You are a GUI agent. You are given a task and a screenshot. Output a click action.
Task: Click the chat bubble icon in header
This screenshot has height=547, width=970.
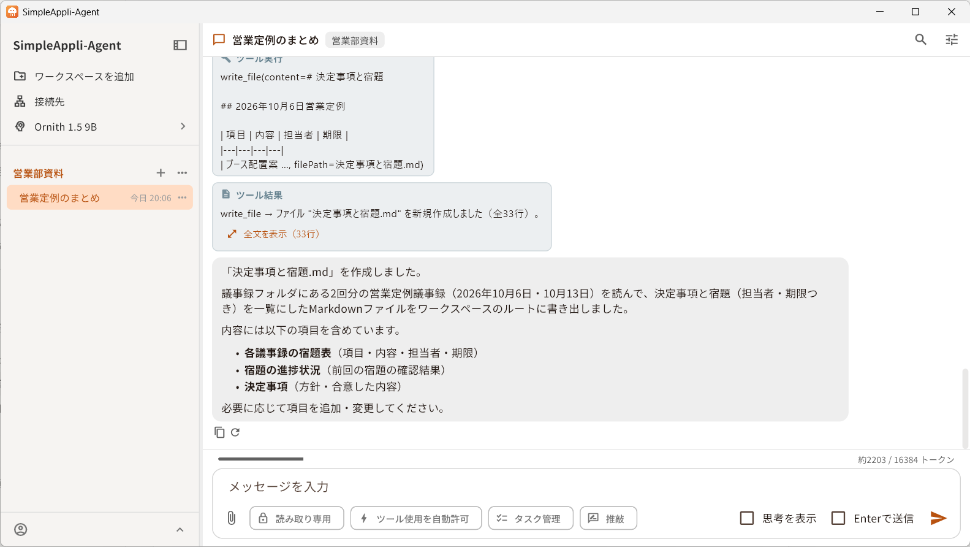pos(219,40)
